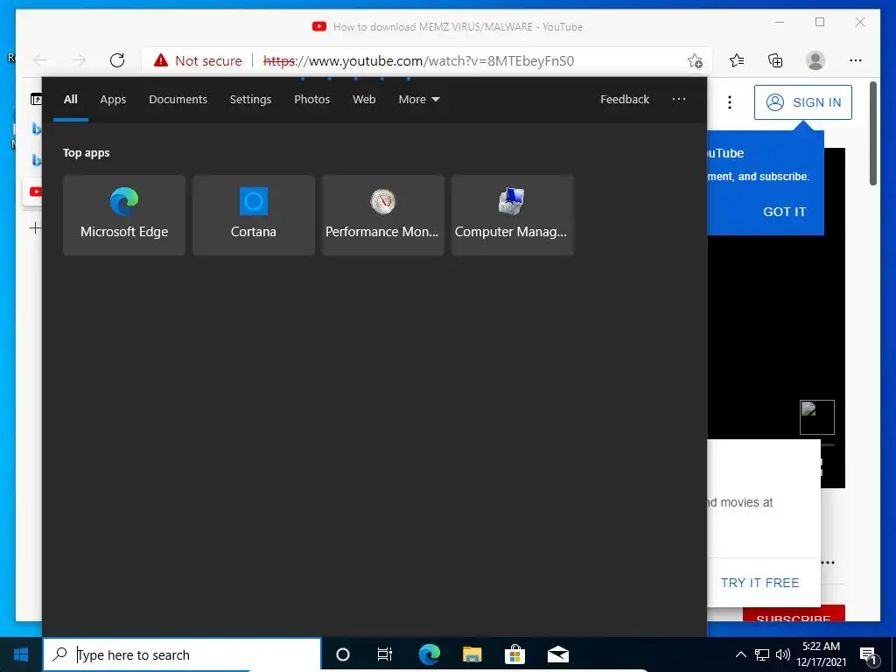Open the Windows Start menu

pos(21,654)
